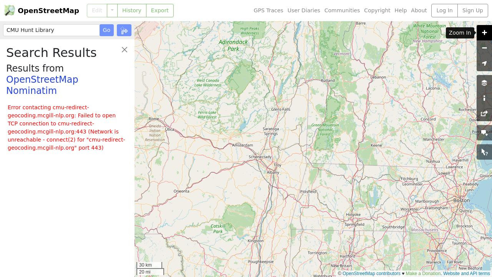The image size is (492, 277).
Task: Open the History tab
Action: (131, 10)
